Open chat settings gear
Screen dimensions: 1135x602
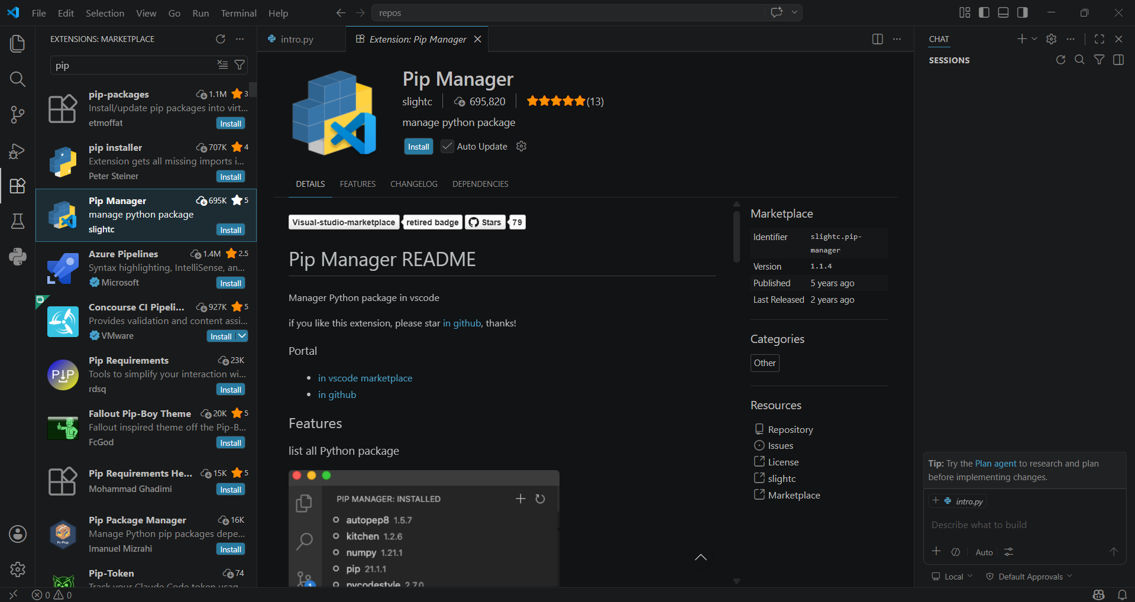point(1051,39)
